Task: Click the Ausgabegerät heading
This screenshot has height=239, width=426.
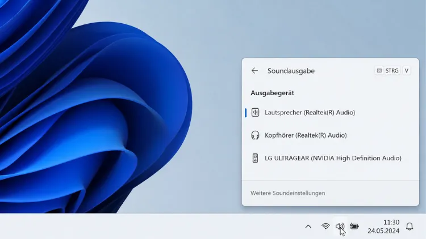Action: (x=272, y=93)
